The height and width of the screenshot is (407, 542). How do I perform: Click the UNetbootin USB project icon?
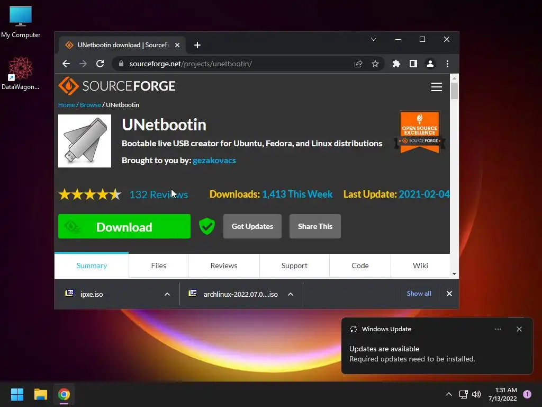pos(85,141)
